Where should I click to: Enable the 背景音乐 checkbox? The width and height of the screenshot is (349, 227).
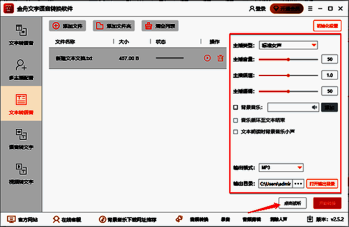236,107
